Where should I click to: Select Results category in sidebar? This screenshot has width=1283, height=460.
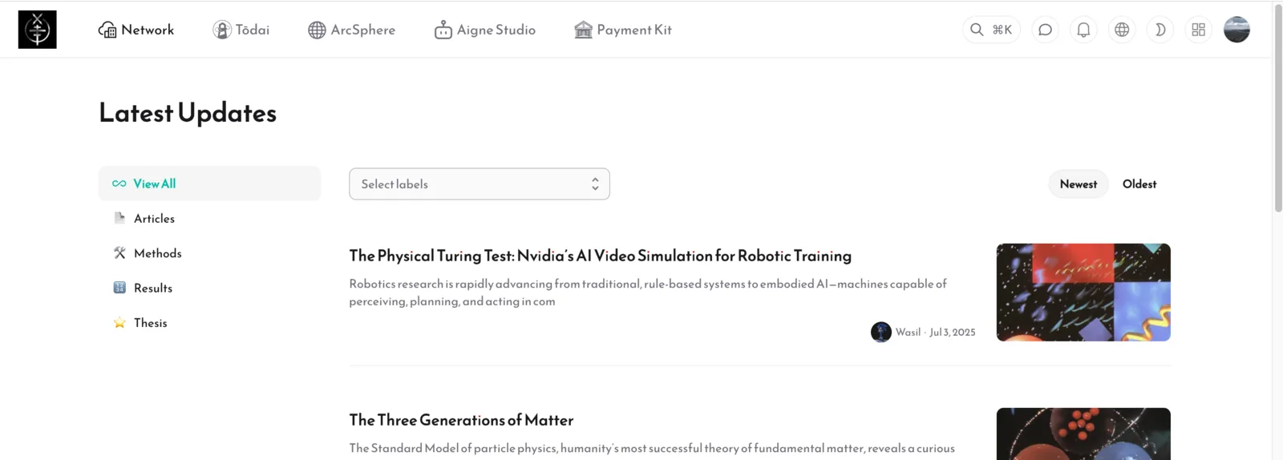tap(209, 288)
